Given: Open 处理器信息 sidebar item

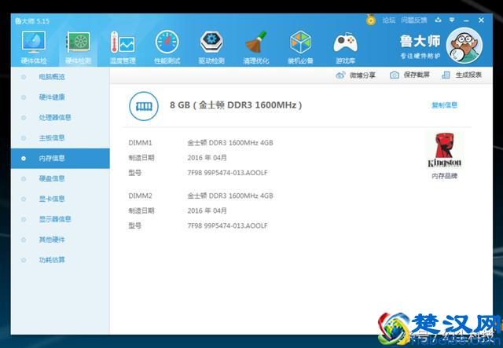Looking at the screenshot, I should [55, 118].
